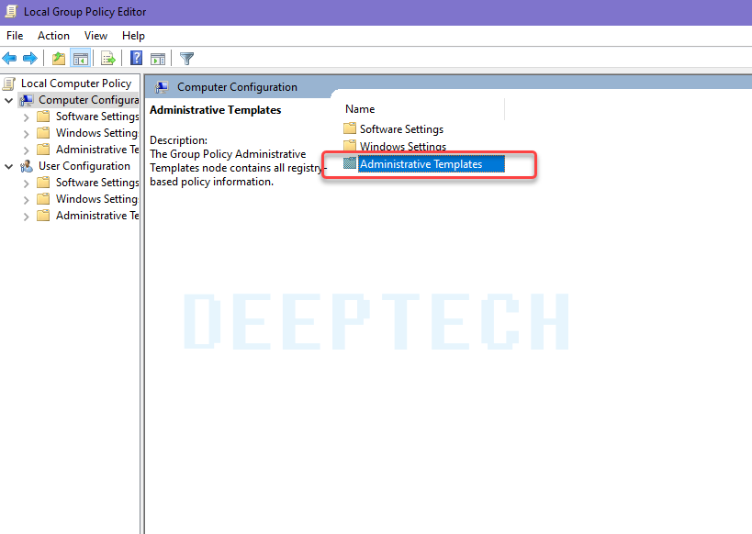Image resolution: width=752 pixels, height=534 pixels.
Task: Click Windows Settings folder icon under User Configuration
Action: (43, 199)
